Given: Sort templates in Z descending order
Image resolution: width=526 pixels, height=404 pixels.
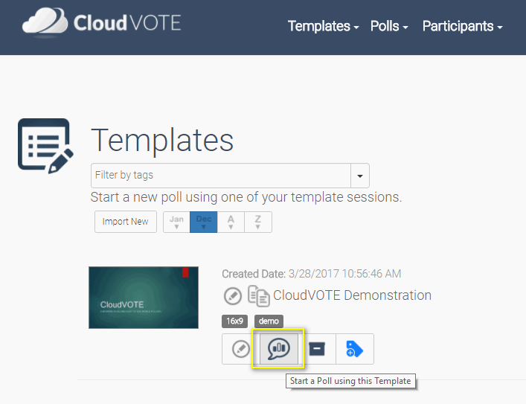Looking at the screenshot, I should [258, 222].
